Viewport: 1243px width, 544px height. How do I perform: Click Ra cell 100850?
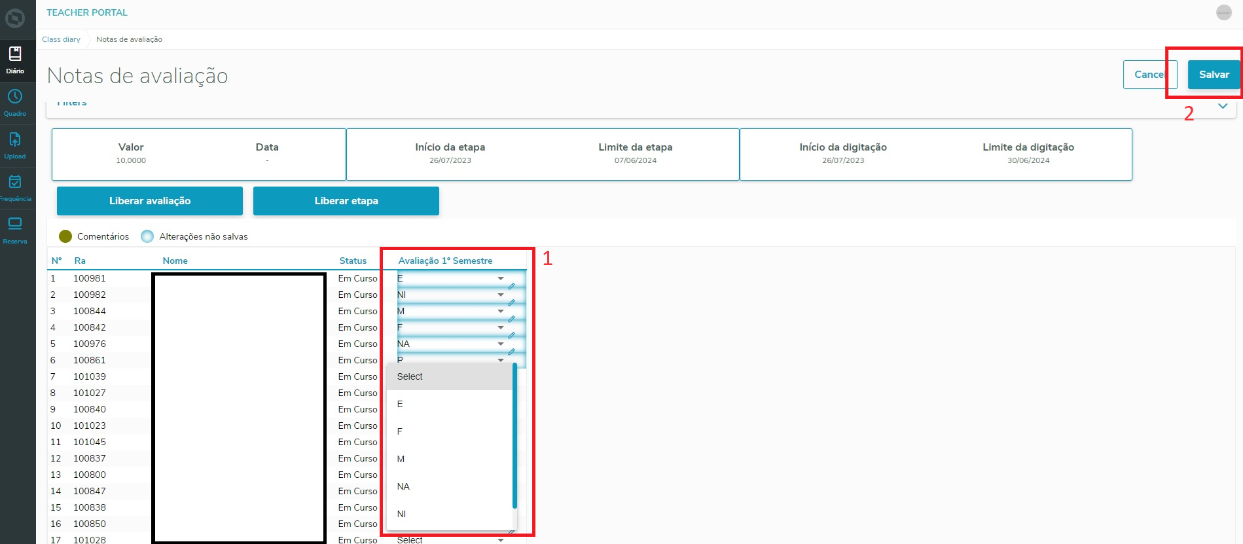tap(90, 524)
